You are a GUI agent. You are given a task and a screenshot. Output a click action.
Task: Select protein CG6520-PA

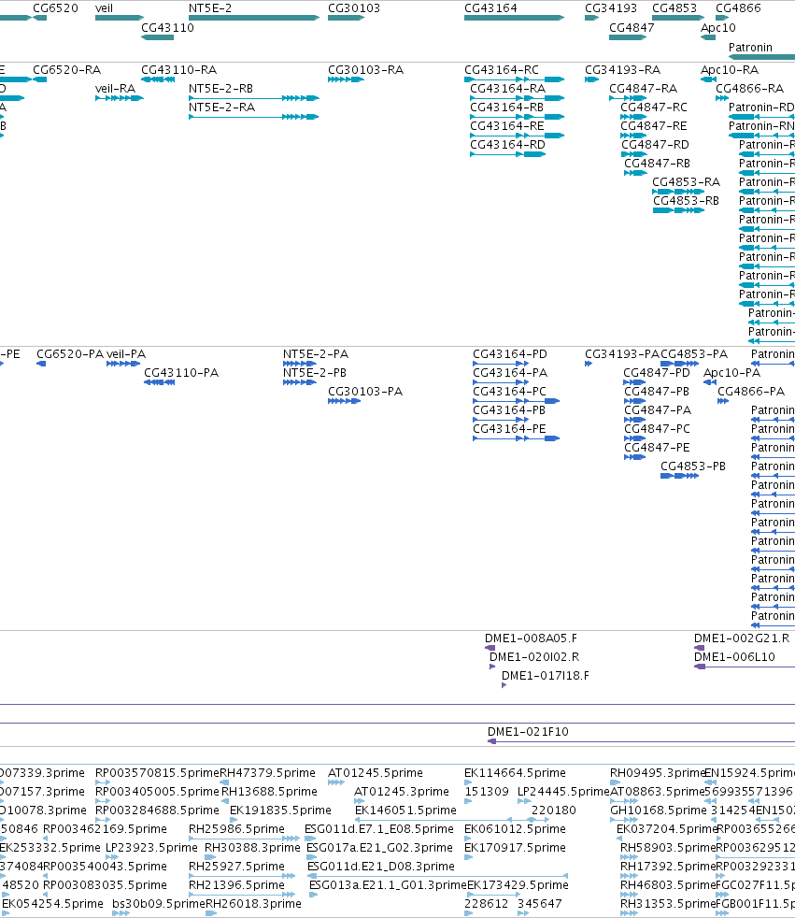tap(41, 365)
